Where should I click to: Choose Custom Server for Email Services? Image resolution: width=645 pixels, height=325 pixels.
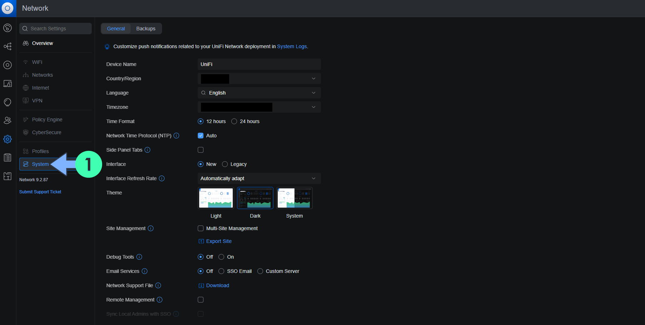tap(260, 271)
